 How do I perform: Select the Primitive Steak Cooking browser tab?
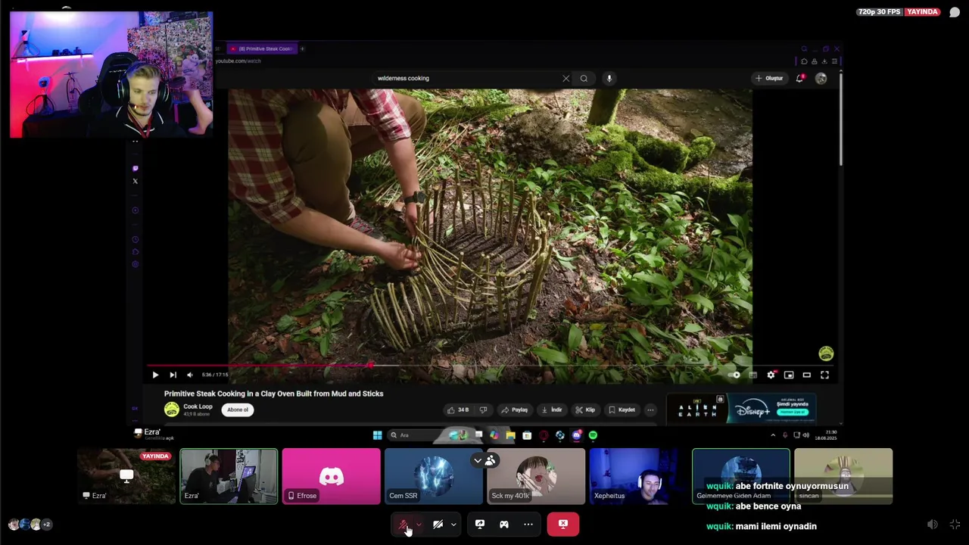[x=262, y=48]
